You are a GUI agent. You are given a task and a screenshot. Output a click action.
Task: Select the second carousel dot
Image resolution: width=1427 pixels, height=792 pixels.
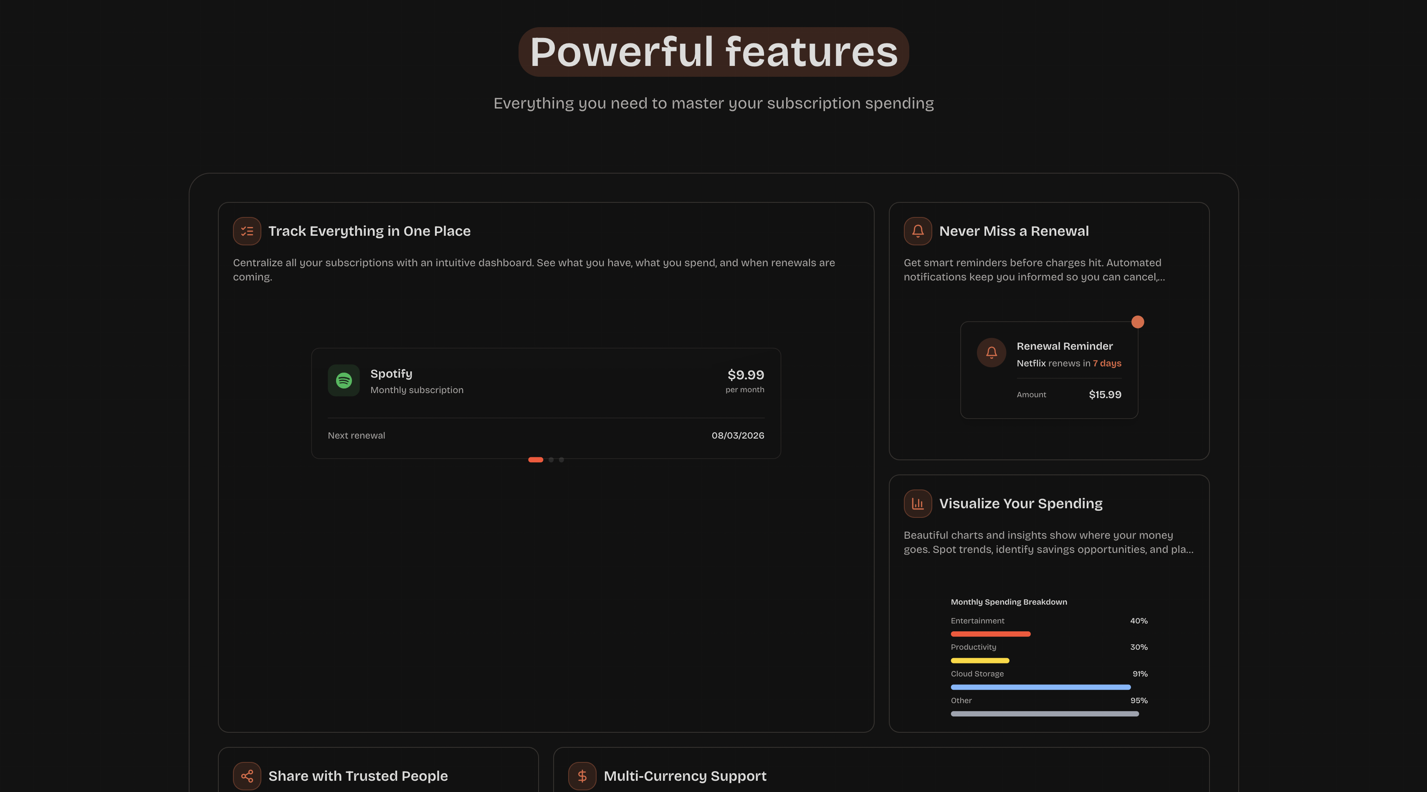click(x=551, y=460)
